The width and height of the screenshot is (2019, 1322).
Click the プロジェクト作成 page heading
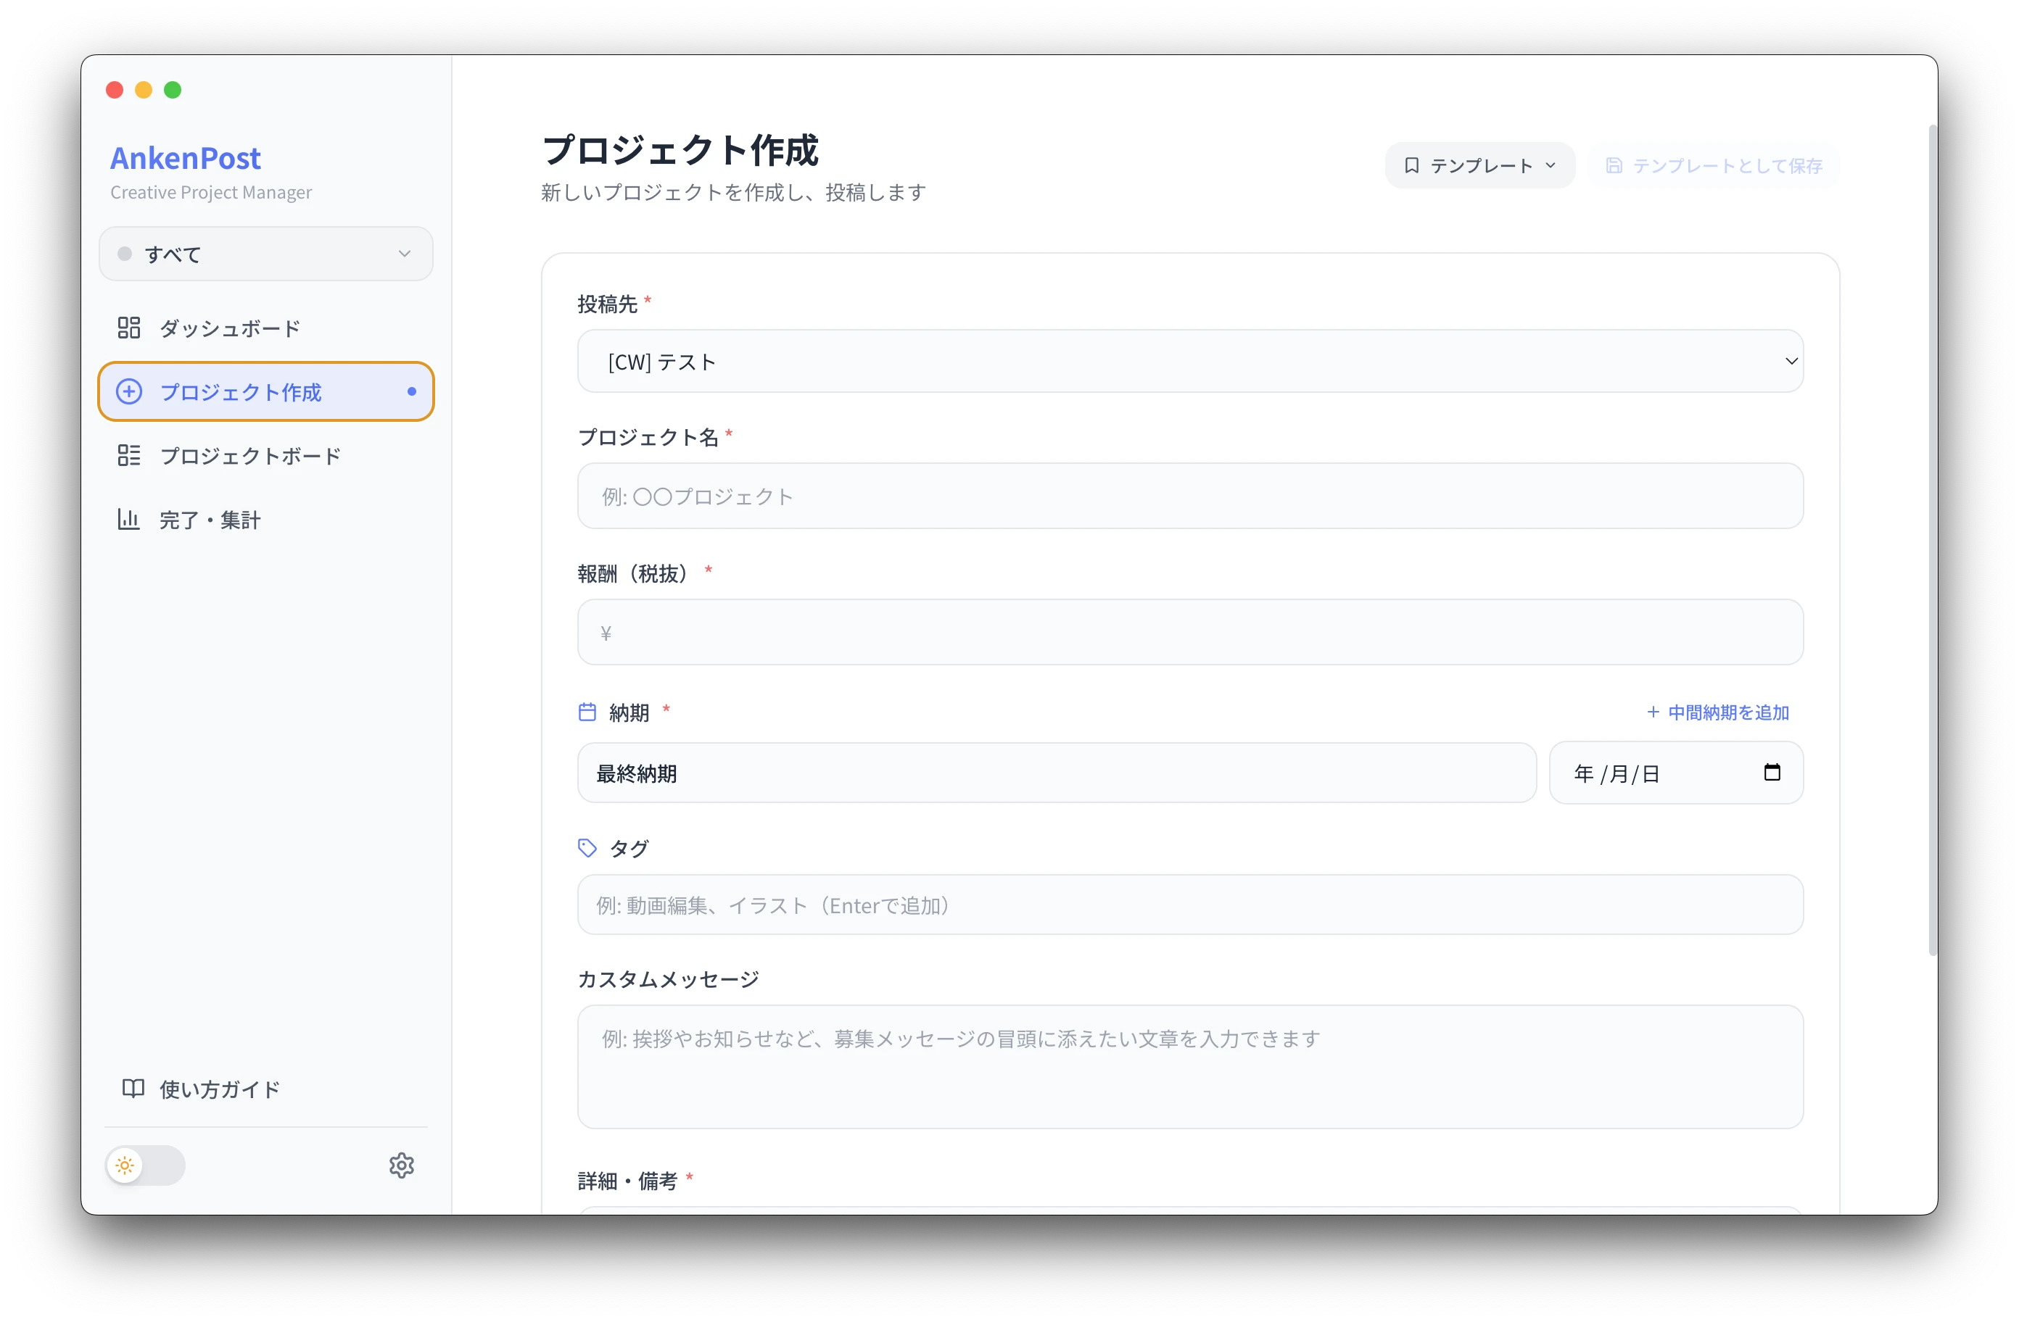[680, 150]
